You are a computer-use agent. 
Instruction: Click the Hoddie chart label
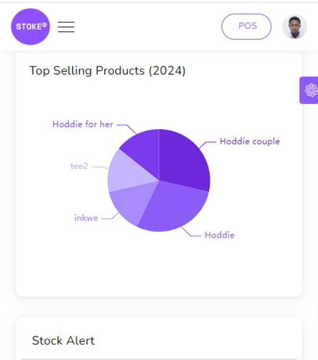(219, 235)
